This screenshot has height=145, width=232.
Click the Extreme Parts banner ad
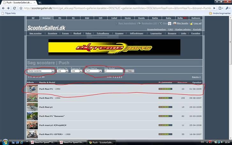point(114,47)
